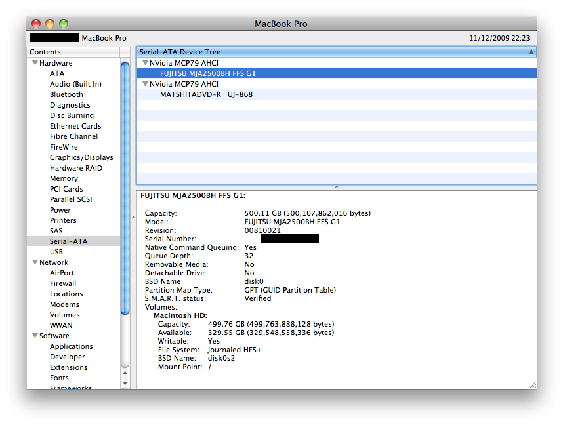Select Graphics/Displays entry
This screenshot has width=563, height=425.
click(x=81, y=157)
